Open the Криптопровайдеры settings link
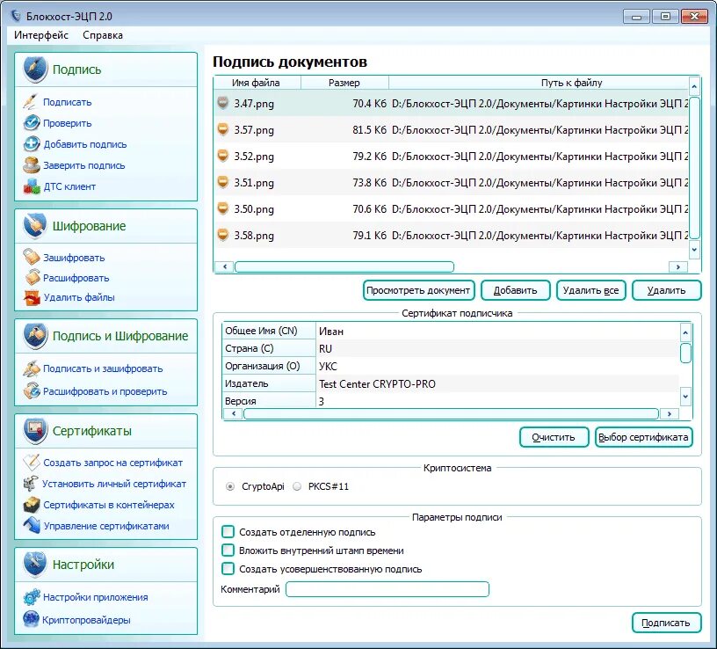The height and width of the screenshot is (649, 717). click(86, 620)
